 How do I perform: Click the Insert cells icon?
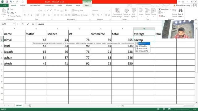[141, 10]
